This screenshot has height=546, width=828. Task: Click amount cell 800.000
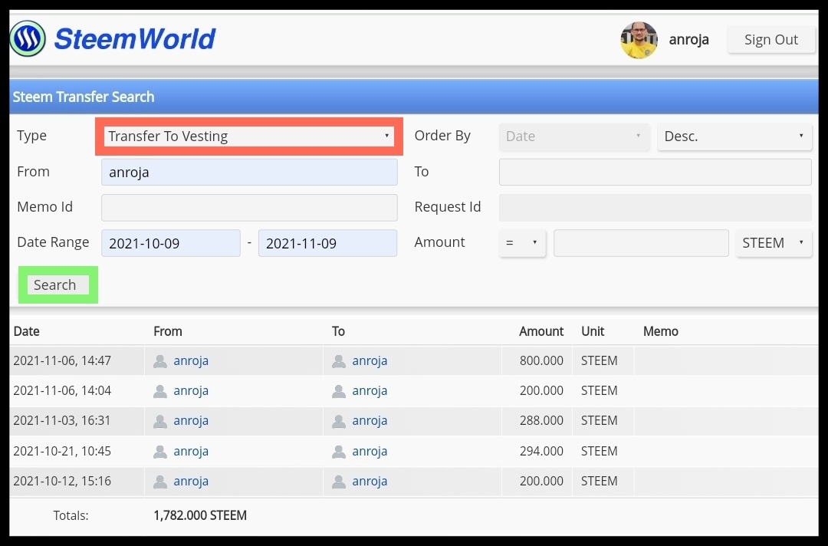[x=541, y=360]
